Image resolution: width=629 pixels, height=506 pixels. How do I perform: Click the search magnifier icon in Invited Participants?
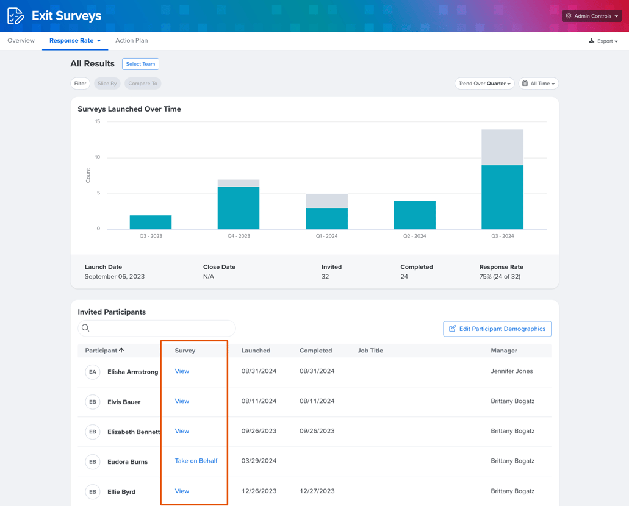point(86,328)
